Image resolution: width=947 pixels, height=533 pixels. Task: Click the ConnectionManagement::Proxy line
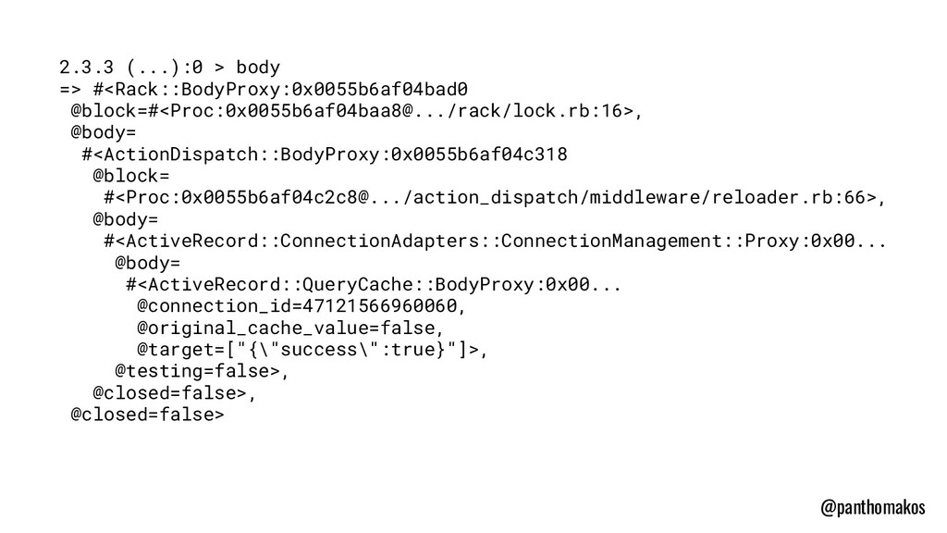tap(495, 242)
